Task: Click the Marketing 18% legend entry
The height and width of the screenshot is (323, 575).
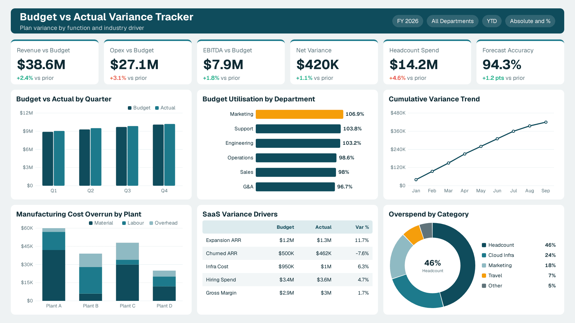Action: [x=519, y=266]
